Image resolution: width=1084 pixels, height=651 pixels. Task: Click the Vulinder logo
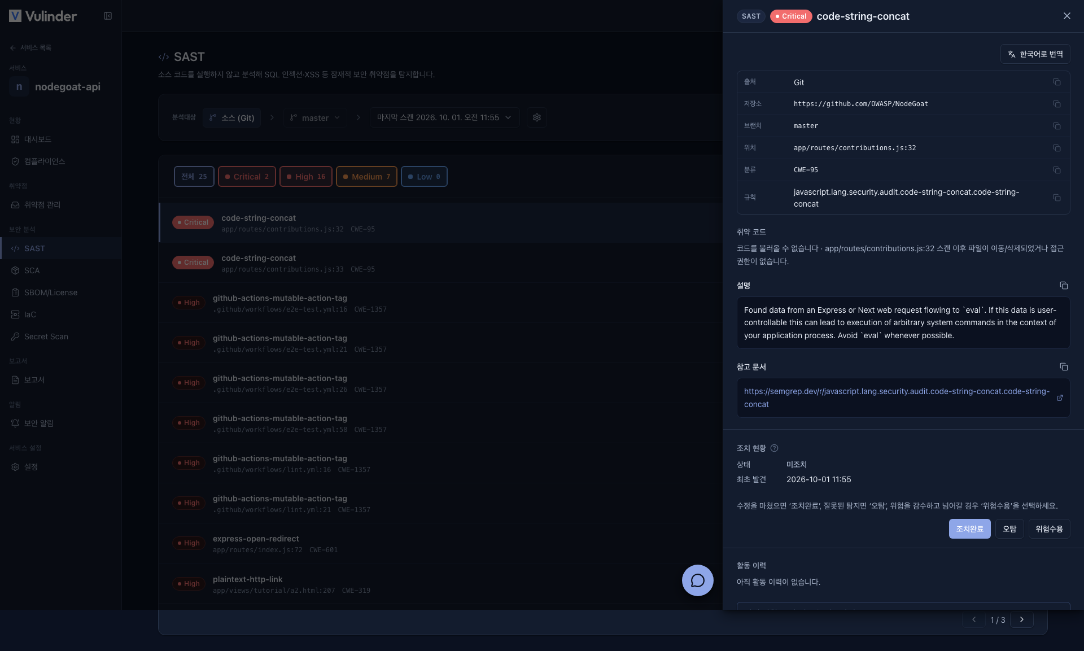tap(43, 16)
